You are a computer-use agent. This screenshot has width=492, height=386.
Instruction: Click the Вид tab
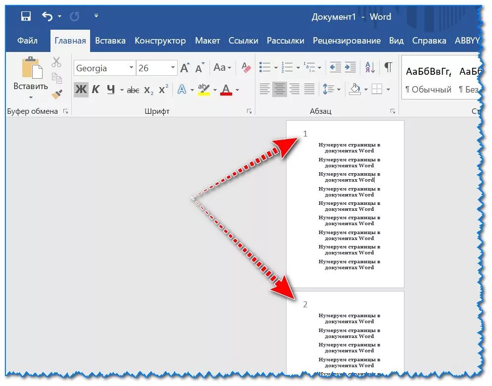click(396, 41)
